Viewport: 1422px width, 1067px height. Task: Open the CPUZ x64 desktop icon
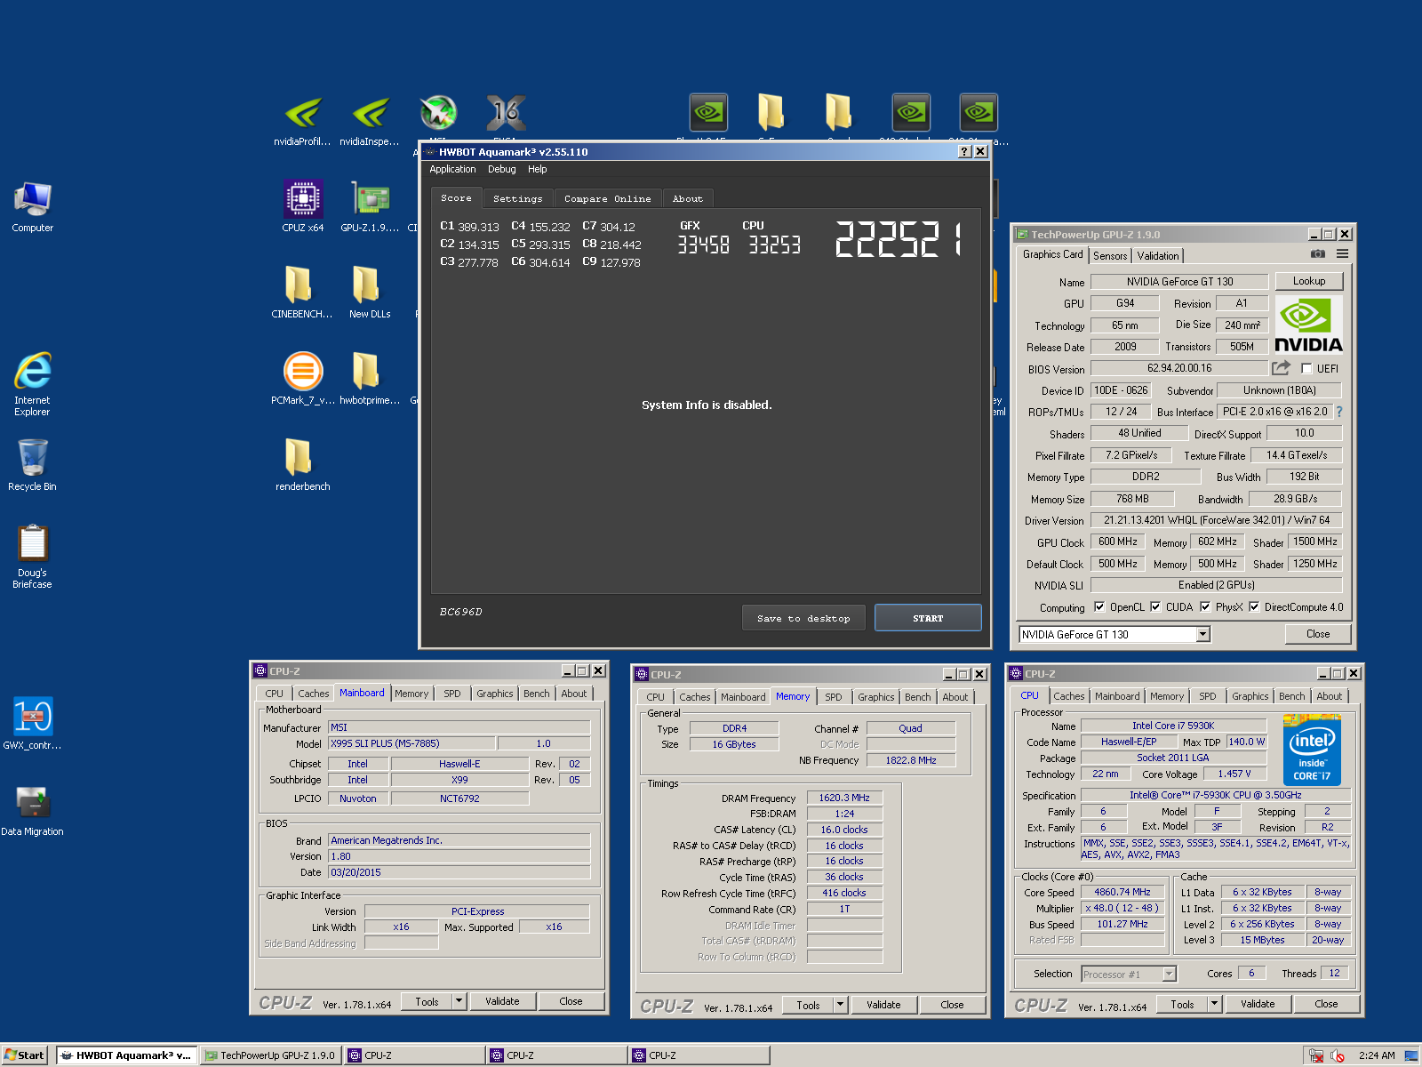303,206
